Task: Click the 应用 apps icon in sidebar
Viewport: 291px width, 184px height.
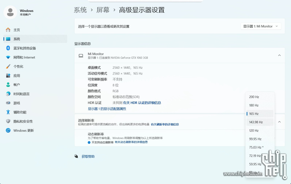Action: pyautogui.click(x=8, y=76)
